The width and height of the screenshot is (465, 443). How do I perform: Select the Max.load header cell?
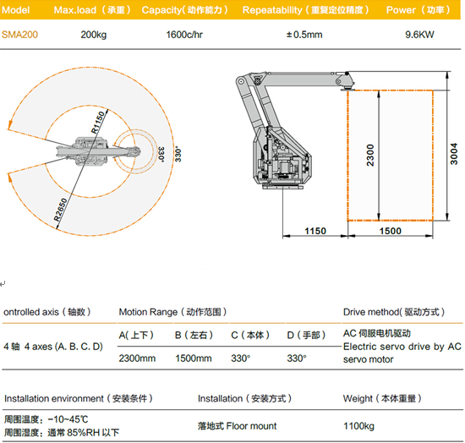pyautogui.click(x=92, y=10)
